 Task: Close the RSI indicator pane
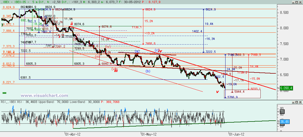pyautogui.click(x=300, y=102)
